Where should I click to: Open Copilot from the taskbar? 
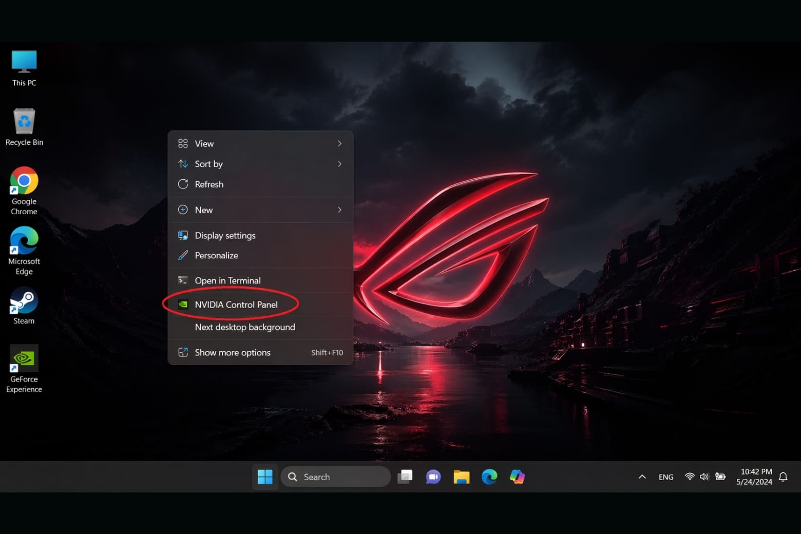point(517,477)
